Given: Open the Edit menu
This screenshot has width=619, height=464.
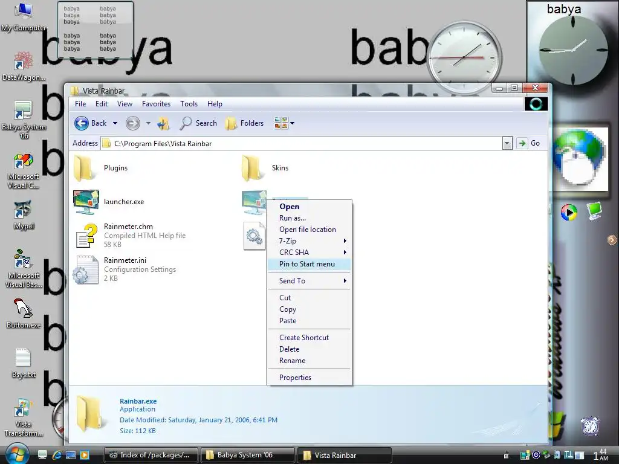Looking at the screenshot, I should pyautogui.click(x=102, y=104).
